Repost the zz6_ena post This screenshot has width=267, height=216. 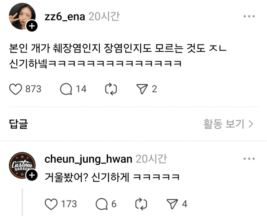111,89
